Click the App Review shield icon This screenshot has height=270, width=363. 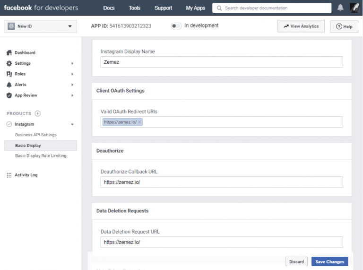9,96
